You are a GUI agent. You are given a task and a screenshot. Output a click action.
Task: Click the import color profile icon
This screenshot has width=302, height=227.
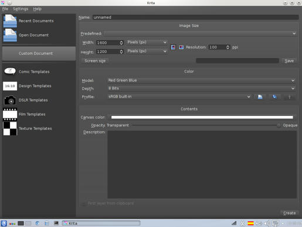pyautogui.click(x=260, y=96)
